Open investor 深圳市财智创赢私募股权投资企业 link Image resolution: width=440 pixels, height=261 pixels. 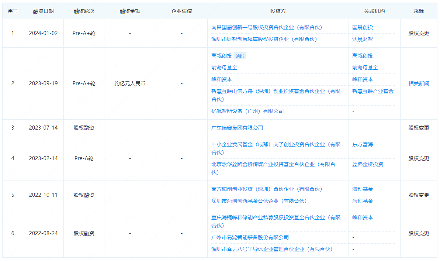[264, 39]
